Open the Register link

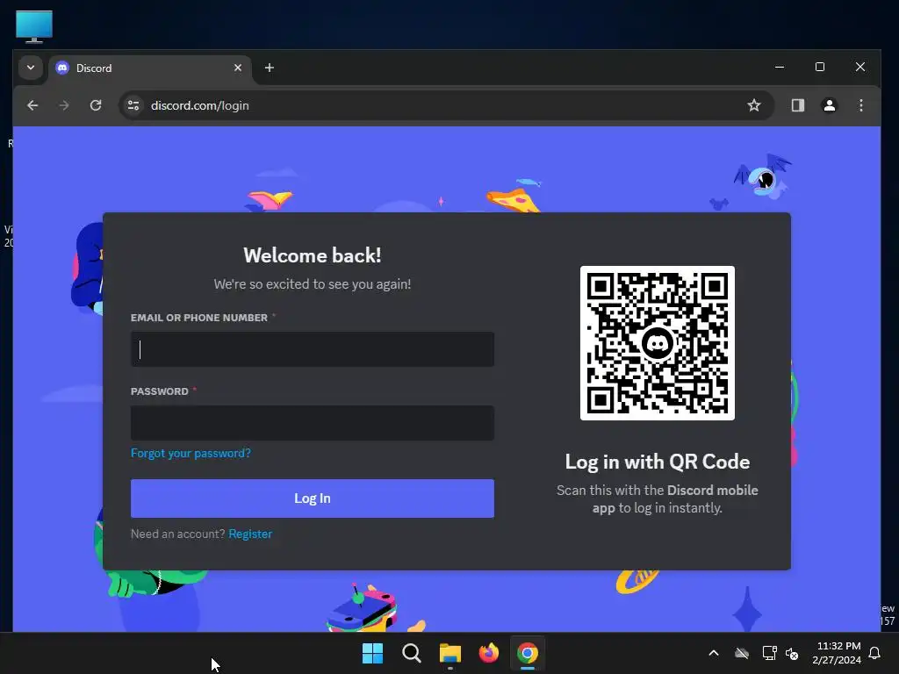tap(250, 534)
